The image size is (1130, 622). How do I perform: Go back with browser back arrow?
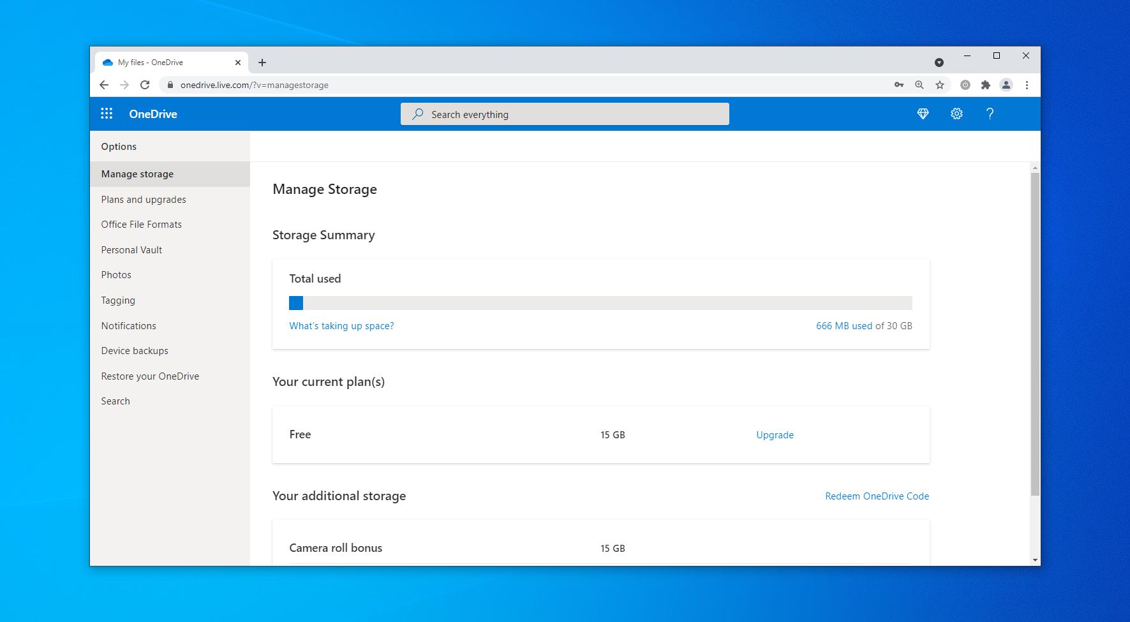[104, 85]
